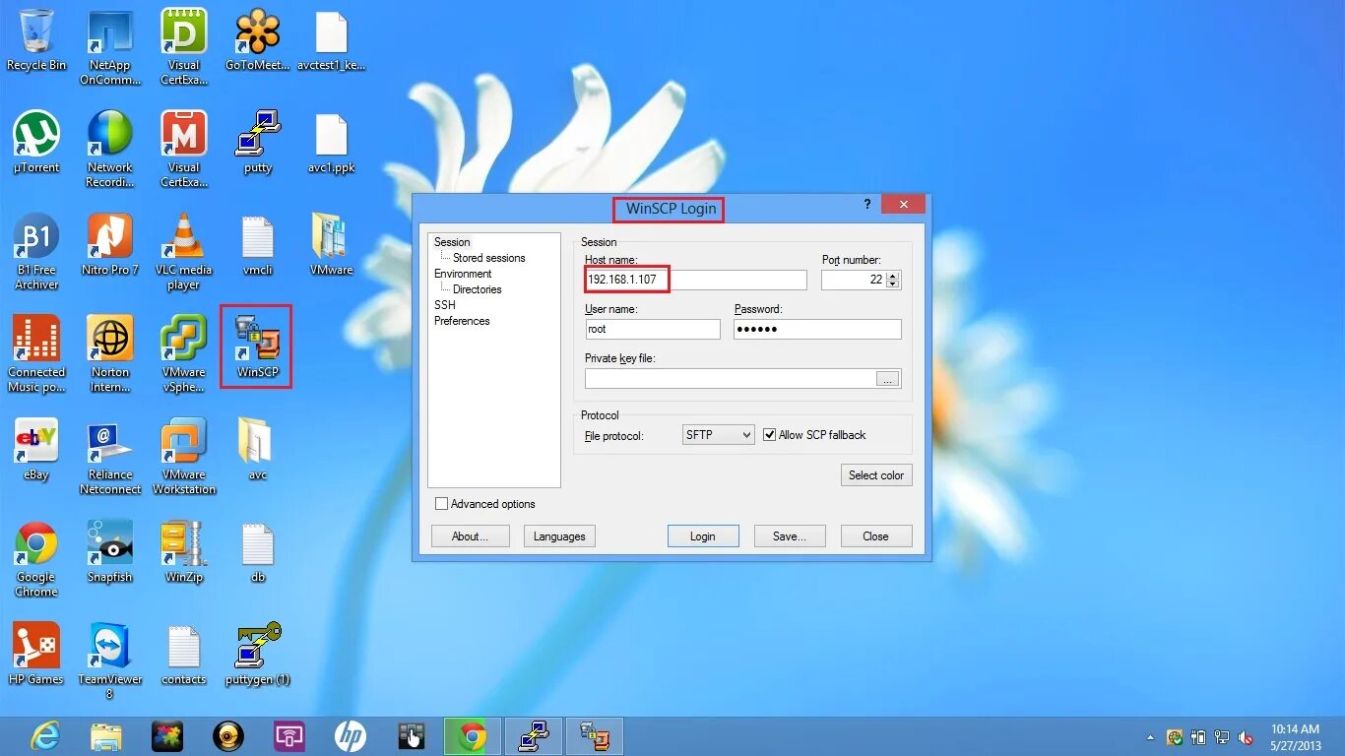Image resolution: width=1345 pixels, height=756 pixels.
Task: Toggle Allow SCP fallback checkbox
Action: [x=770, y=434]
